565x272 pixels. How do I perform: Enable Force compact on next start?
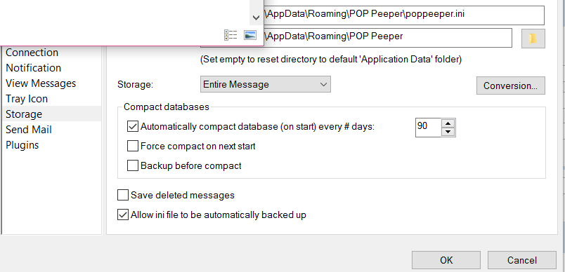pyautogui.click(x=133, y=147)
